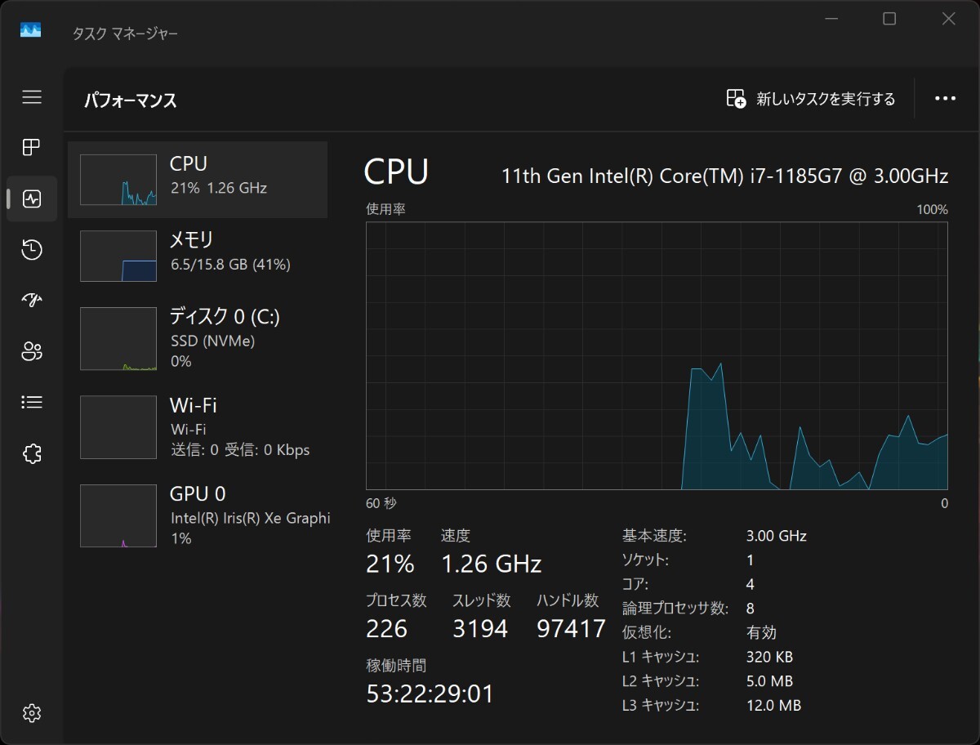Select the Performance page icon
The image size is (980, 745).
click(x=32, y=199)
